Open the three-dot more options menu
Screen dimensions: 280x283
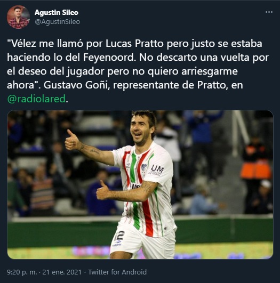269,12
